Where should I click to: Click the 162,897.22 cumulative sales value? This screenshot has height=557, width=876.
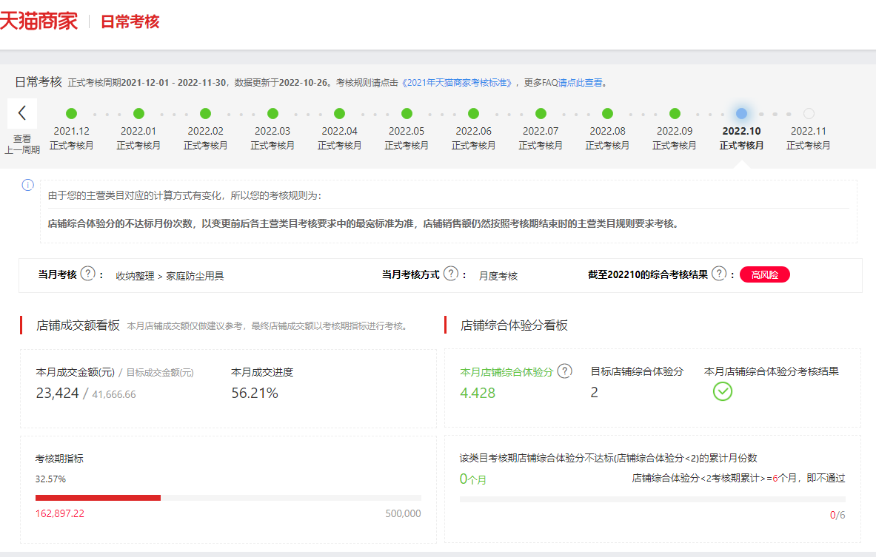tap(60, 513)
